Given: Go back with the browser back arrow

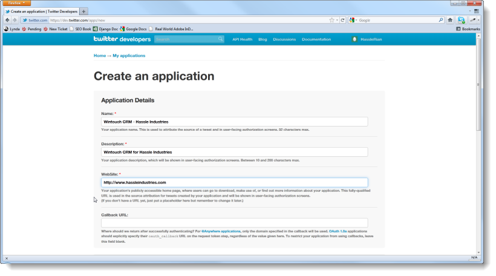Looking at the screenshot, I should click(7, 20).
